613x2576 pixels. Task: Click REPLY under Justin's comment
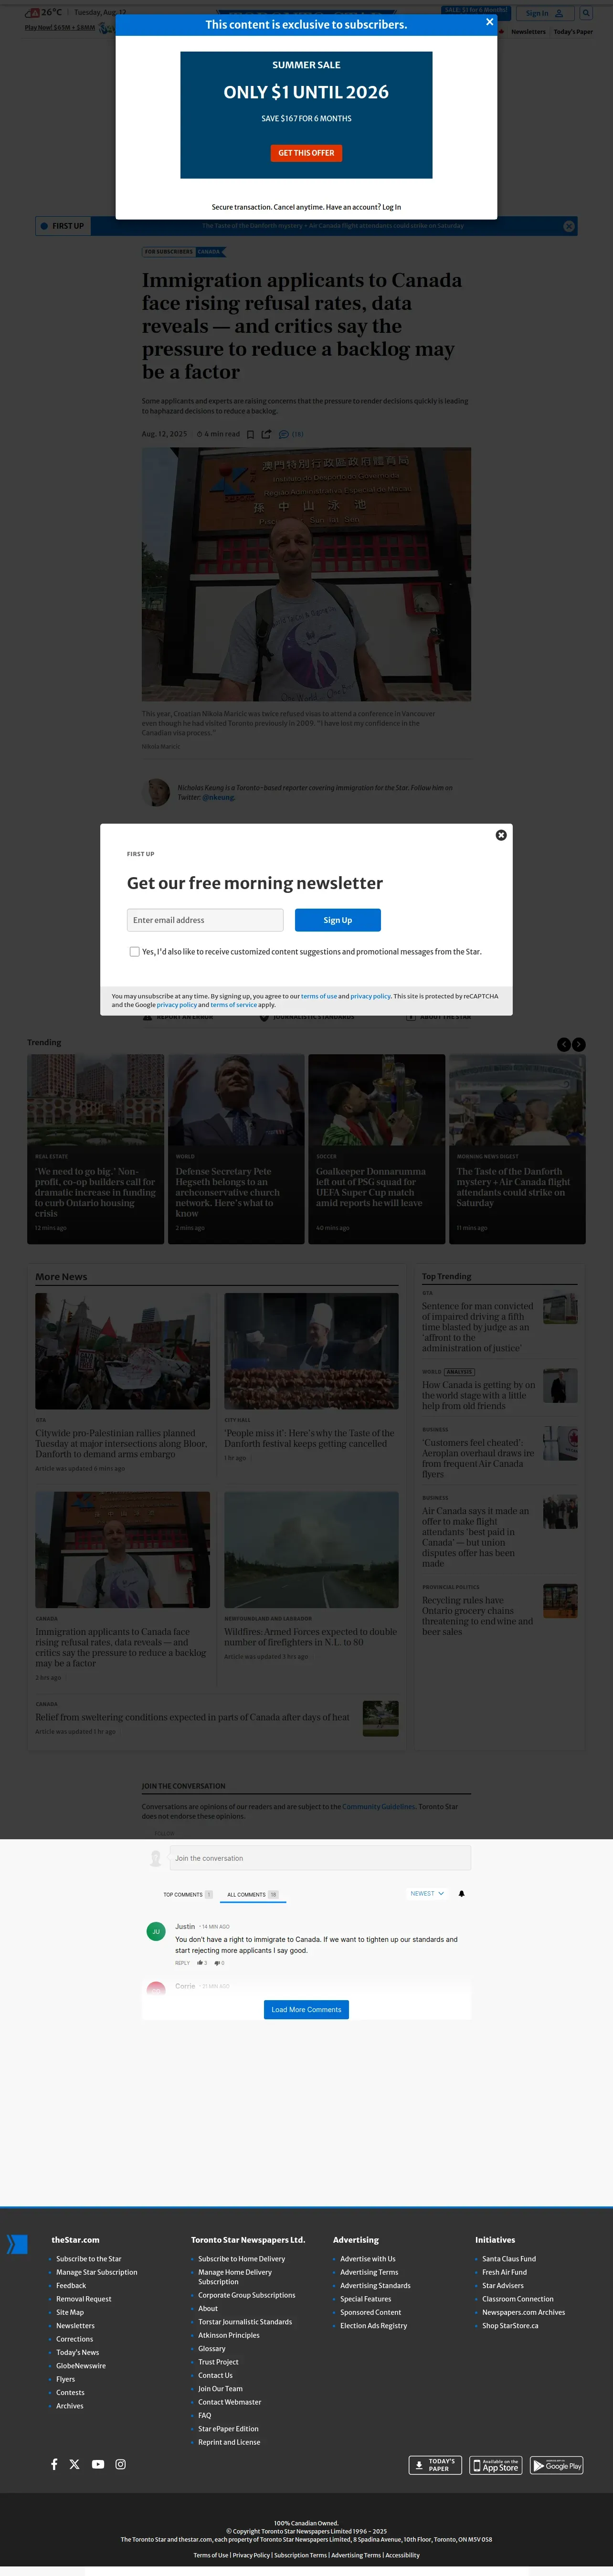182,1963
